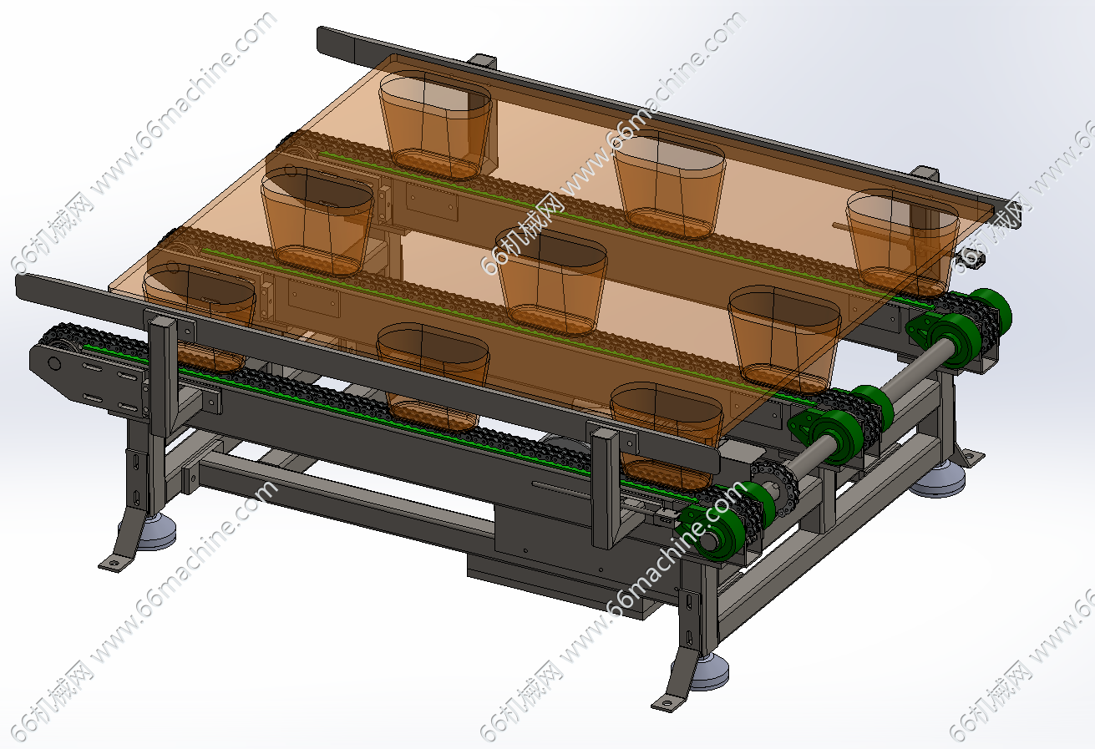This screenshot has width=1095, height=749.
Task: Click the leveling foot under the rear-right leg
Action: (x=937, y=479)
